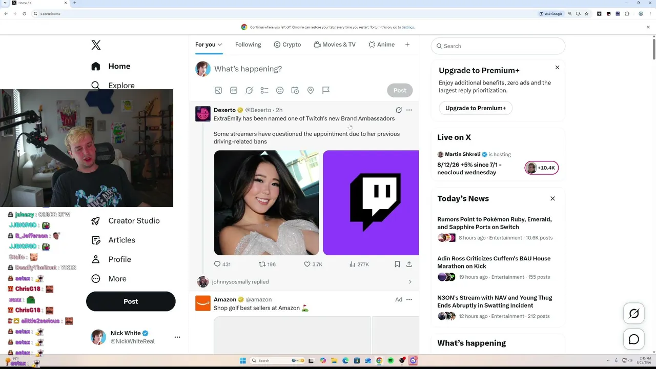Open the emoji picker in composer
This screenshot has height=369, width=656.
click(x=280, y=90)
